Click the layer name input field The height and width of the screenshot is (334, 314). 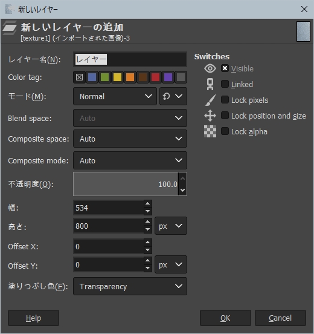130,59
